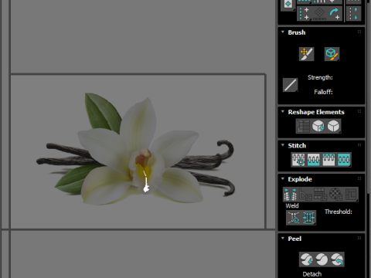Collapse the Reshape Elements rollout triangle
The image size is (371, 278).
pyautogui.click(x=283, y=112)
